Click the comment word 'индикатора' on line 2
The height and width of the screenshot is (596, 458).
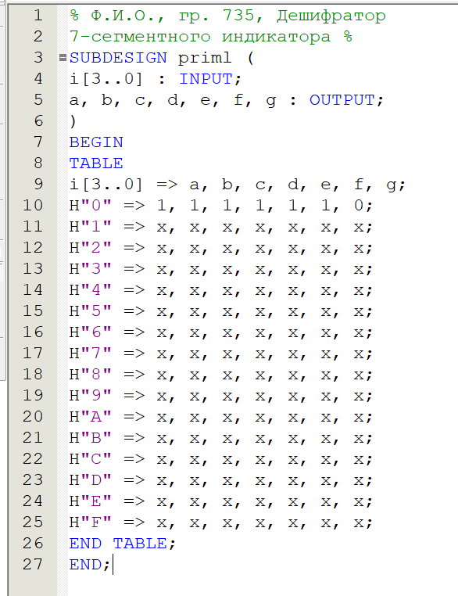pyautogui.click(x=276, y=37)
